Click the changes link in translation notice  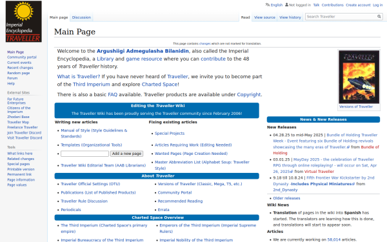205,44
